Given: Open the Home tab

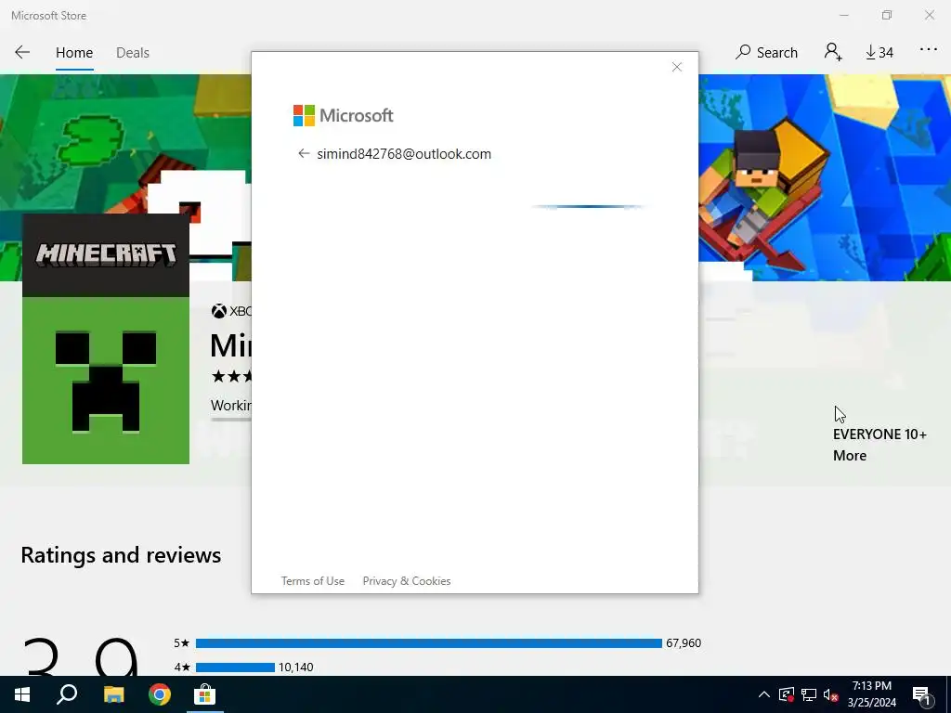Looking at the screenshot, I should [74, 53].
